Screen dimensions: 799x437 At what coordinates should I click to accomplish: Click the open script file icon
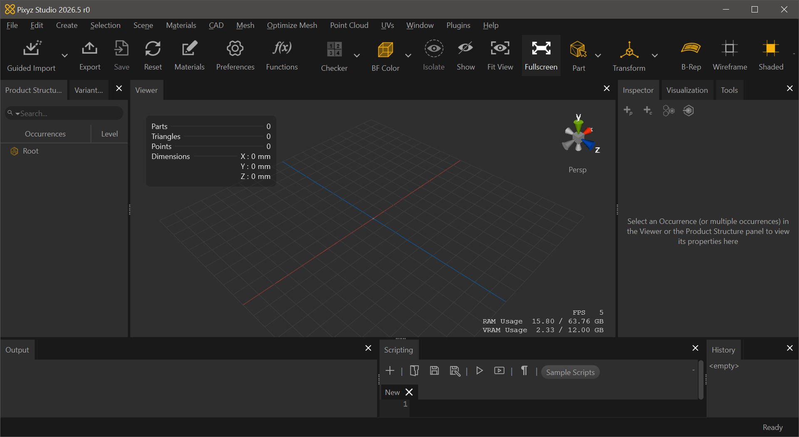click(x=414, y=370)
